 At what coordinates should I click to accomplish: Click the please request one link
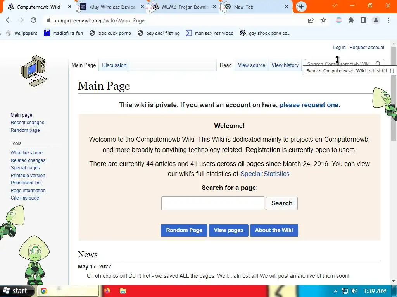point(309,105)
